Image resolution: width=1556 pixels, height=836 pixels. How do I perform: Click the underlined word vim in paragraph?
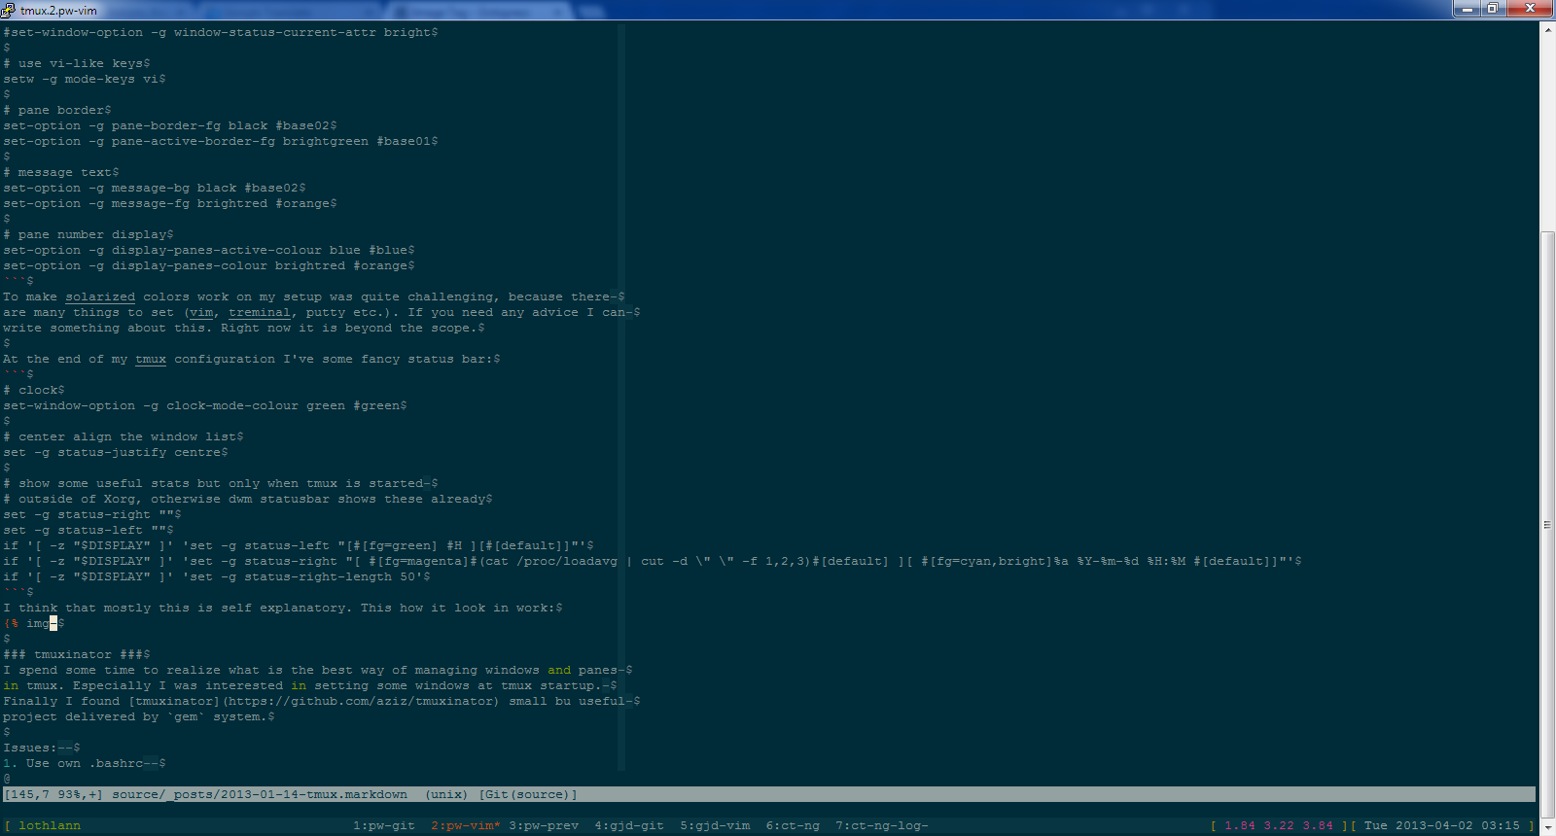[201, 312]
